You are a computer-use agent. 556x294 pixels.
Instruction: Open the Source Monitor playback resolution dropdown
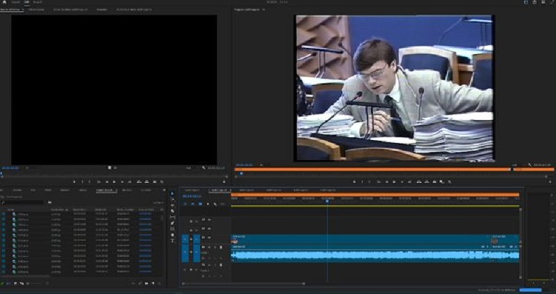(x=188, y=167)
